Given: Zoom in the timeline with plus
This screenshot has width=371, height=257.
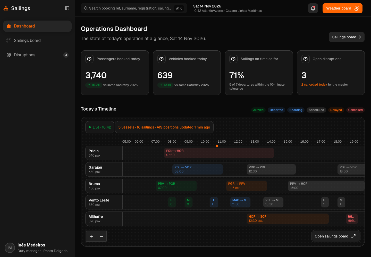Looking at the screenshot, I should point(91,236).
